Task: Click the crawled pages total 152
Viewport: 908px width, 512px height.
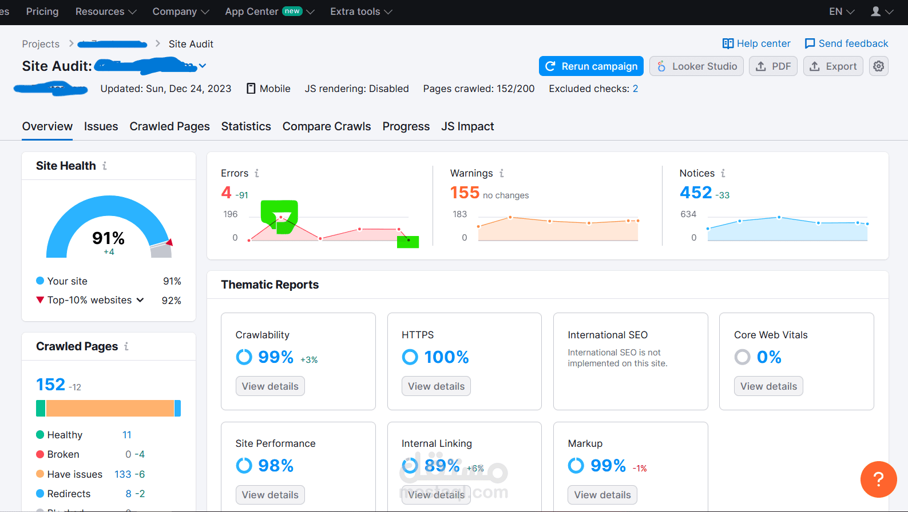Action: pyautogui.click(x=50, y=385)
